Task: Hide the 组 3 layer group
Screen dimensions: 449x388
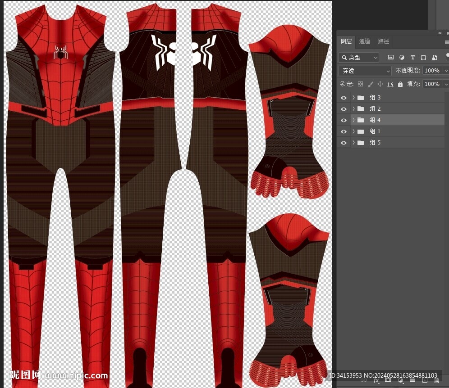Action: coord(344,98)
